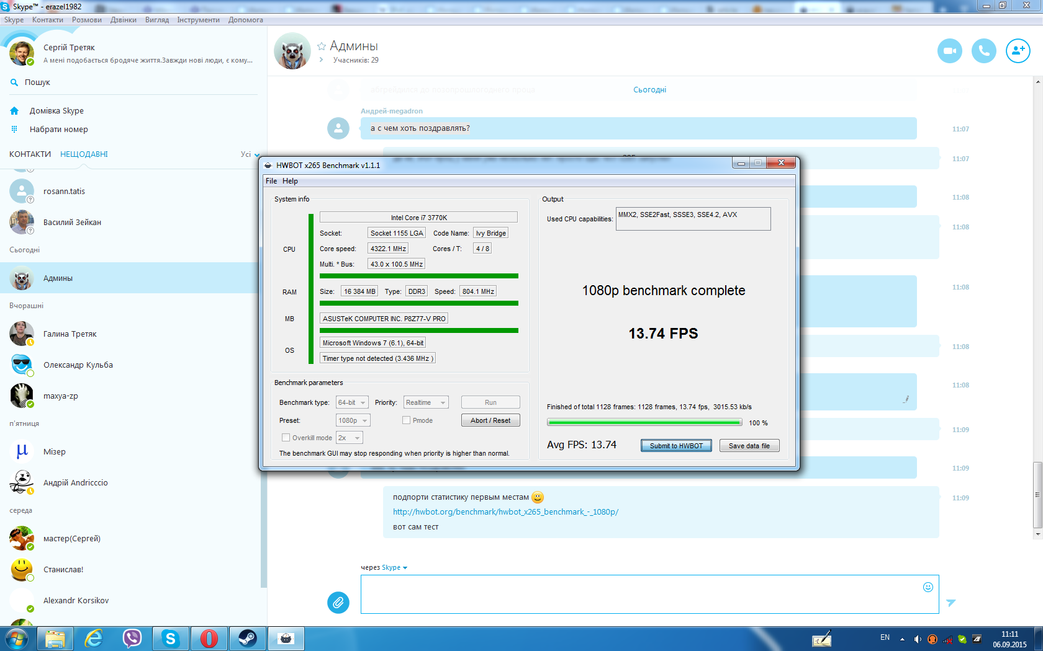Open File menu in HWBOT benchmark
This screenshot has height=651, width=1043.
[271, 181]
